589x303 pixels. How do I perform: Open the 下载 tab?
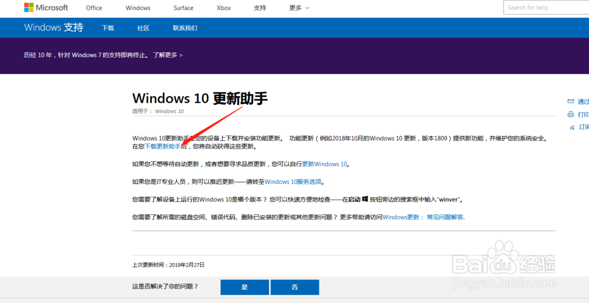108,28
